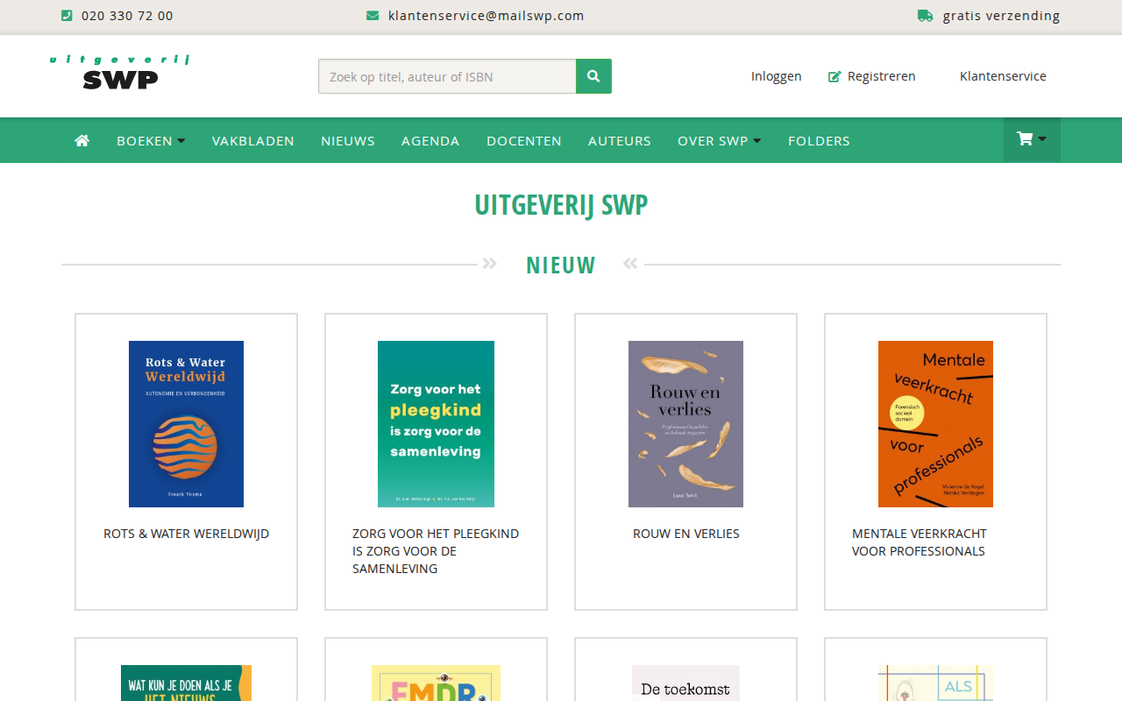Click the UITGEVERIJ SWP page heading
Screen dimensions: 1122x701
coord(561,204)
